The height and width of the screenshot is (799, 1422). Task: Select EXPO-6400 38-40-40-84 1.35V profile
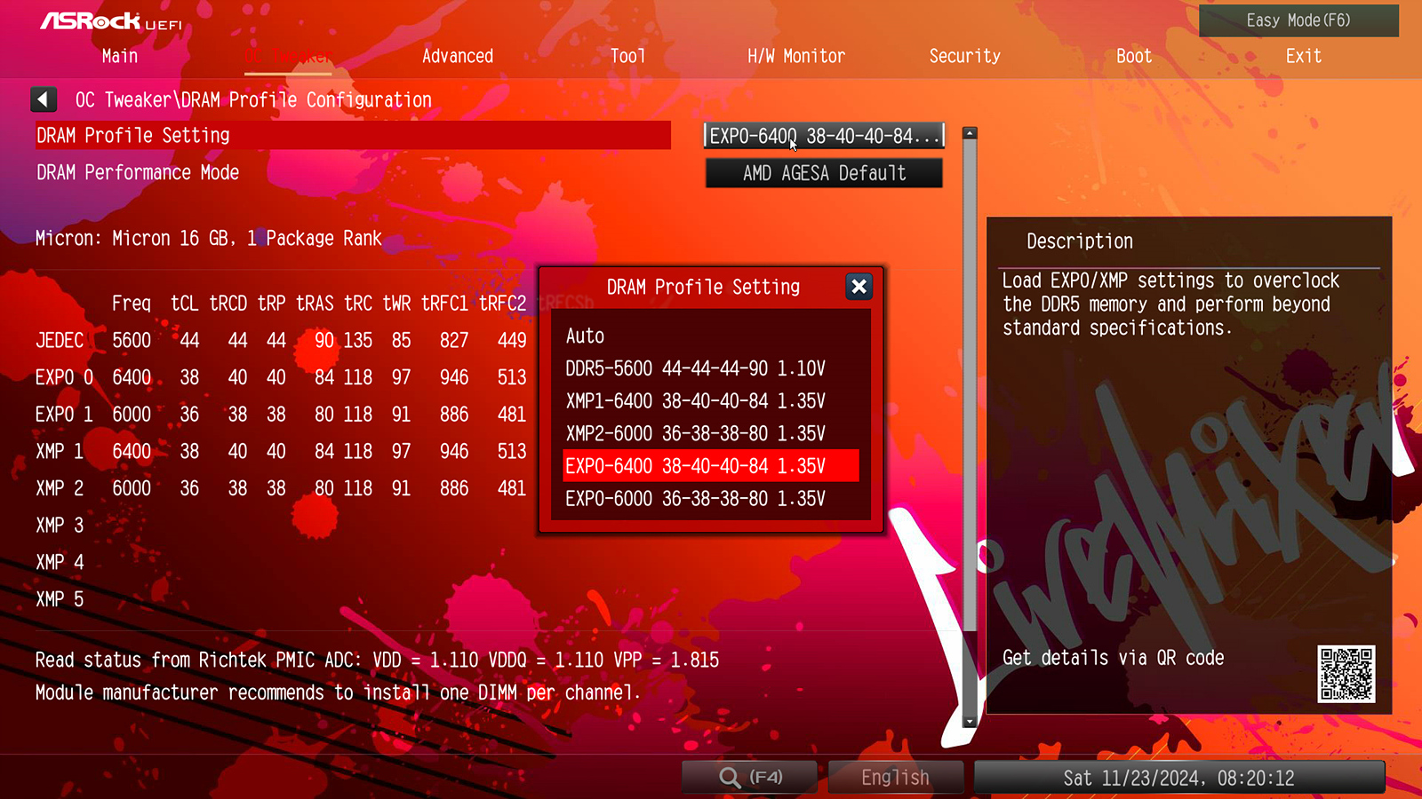(x=711, y=466)
